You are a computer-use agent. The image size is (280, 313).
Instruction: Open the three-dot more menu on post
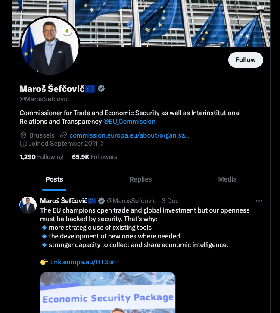click(259, 201)
